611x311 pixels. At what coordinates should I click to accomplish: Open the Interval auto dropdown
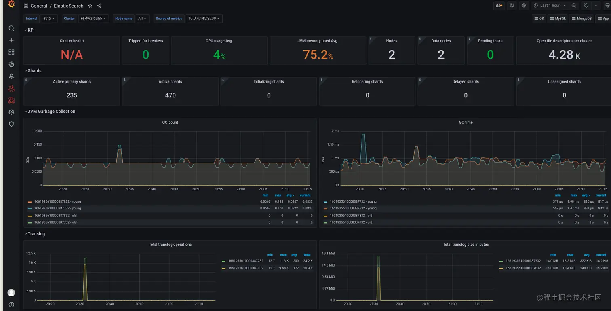(x=49, y=19)
